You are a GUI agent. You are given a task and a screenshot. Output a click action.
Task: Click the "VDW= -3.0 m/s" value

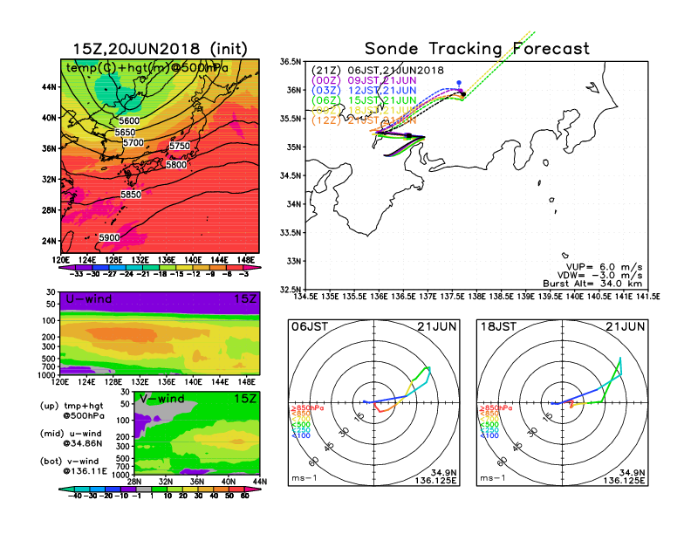599,276
